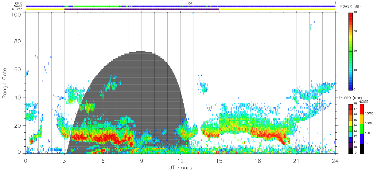
Task: Click POWER legend tick label 30
Action: (355, 31)
